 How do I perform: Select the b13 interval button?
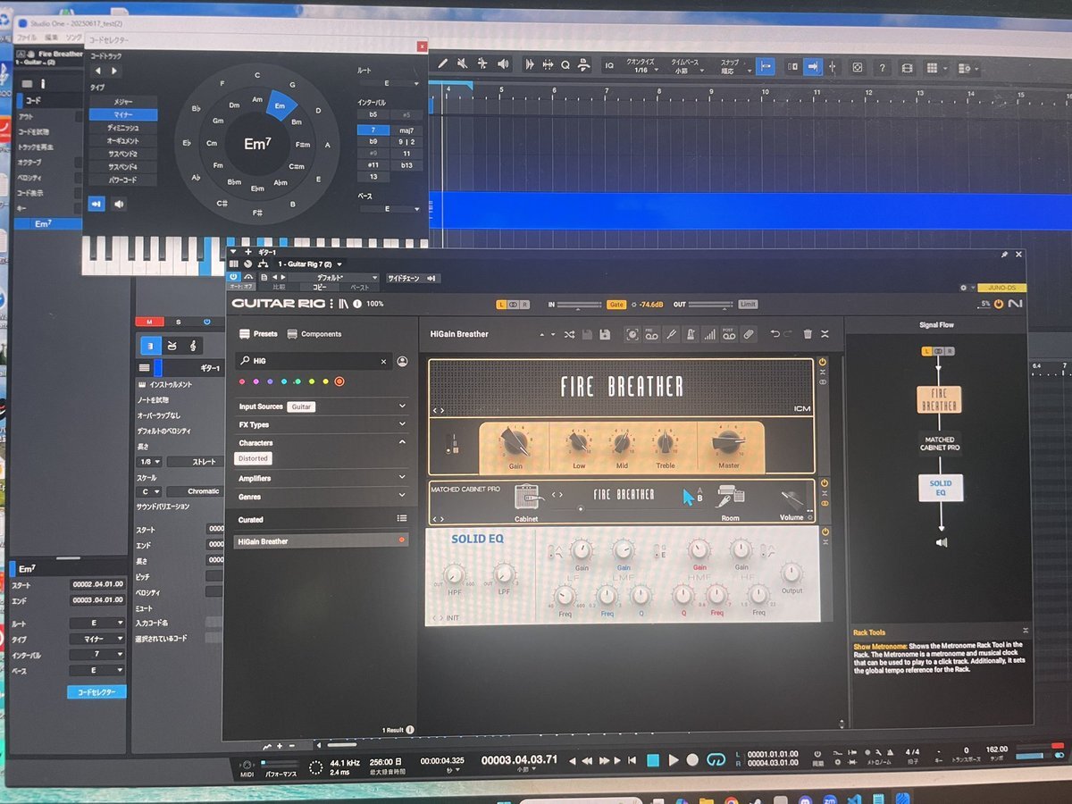point(406,165)
